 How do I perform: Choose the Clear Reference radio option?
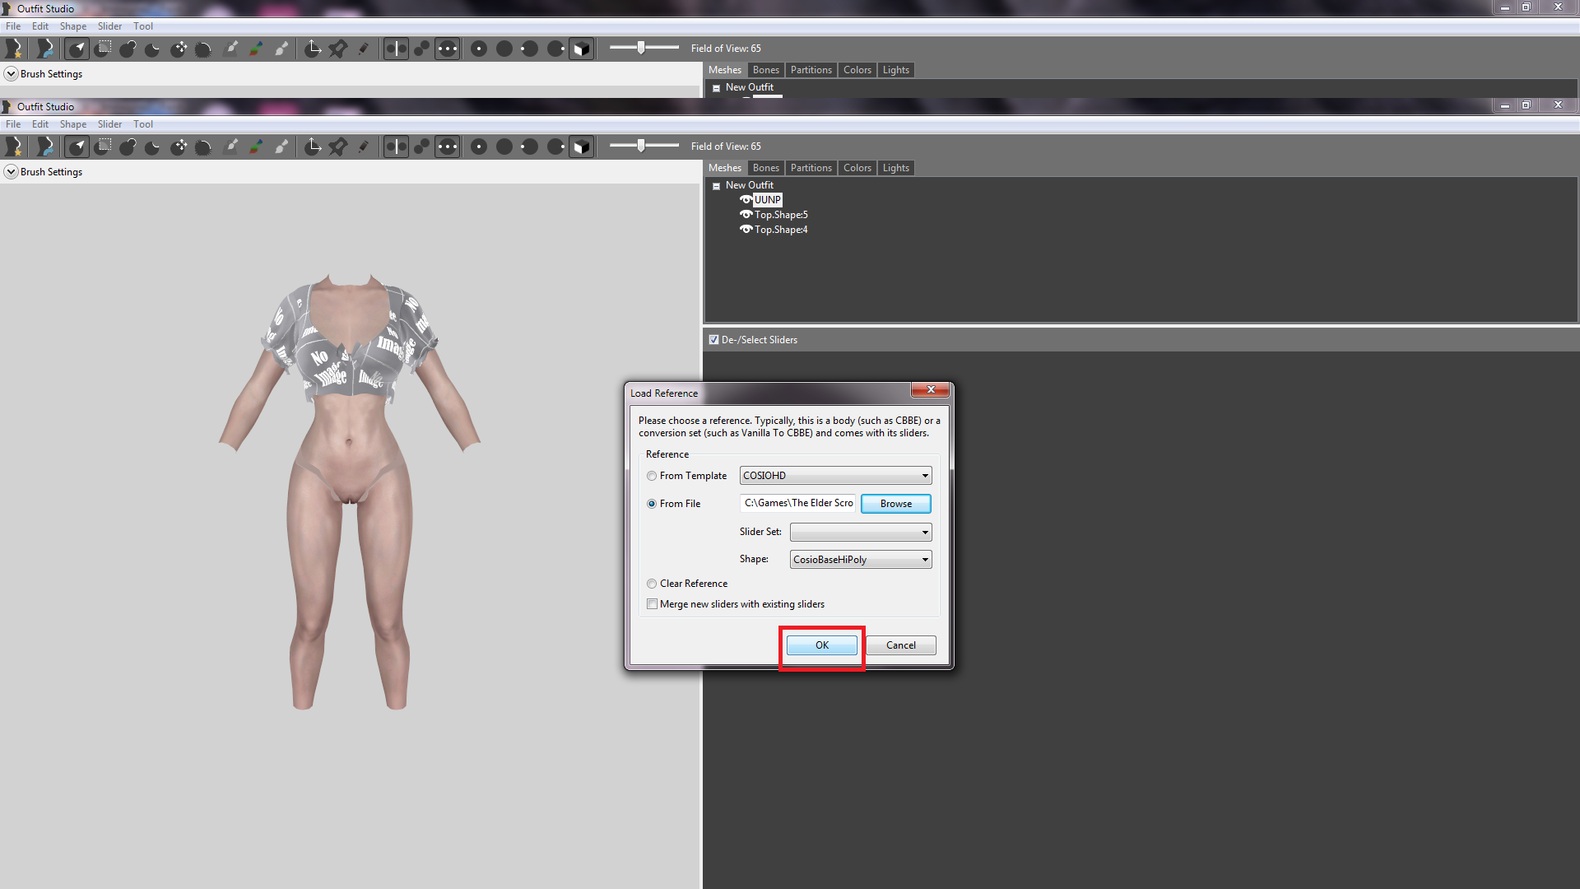point(652,584)
